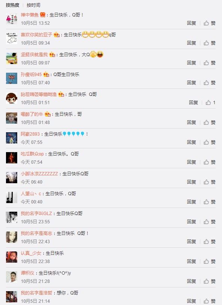Like the comment by 禅中懒鱼
The height and width of the screenshot is (305, 222).
pyautogui.click(x=210, y=23)
